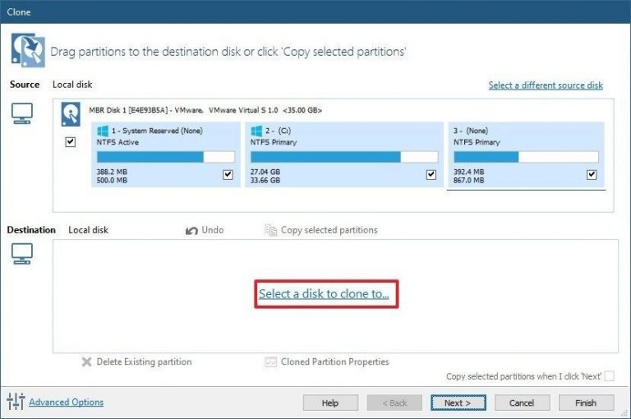This screenshot has width=631, height=419.
Task: Click the Delete Existing partition X icon
Action: [x=86, y=362]
